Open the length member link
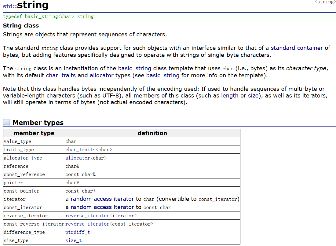Screen dimensions: 336x246 [230, 96]
